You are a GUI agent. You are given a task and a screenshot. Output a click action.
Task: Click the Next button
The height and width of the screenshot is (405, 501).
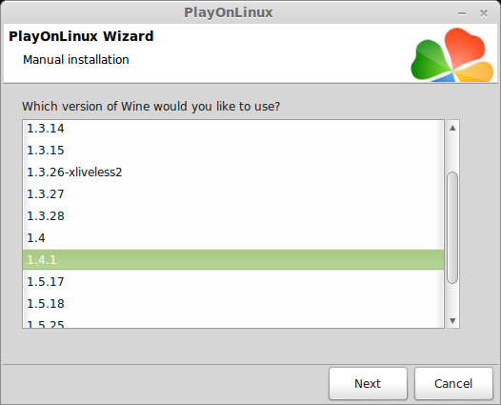368,384
